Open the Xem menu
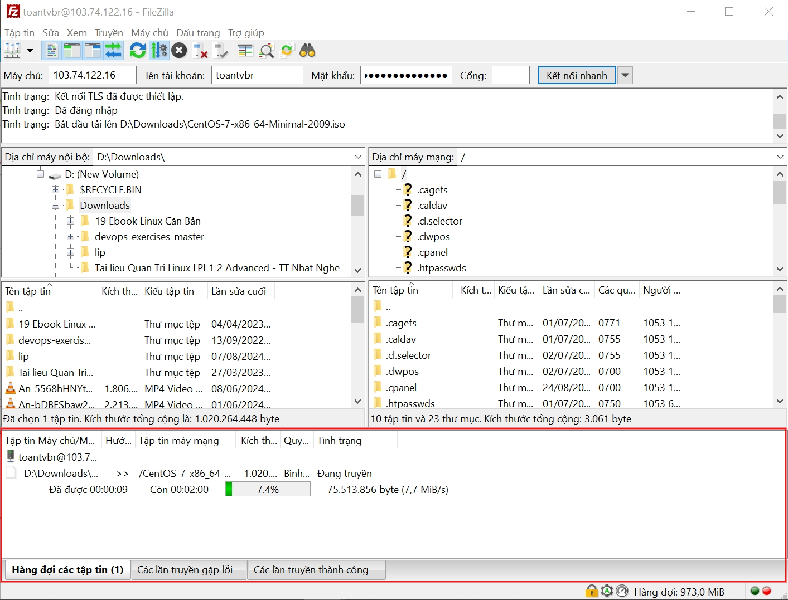This screenshot has height=600, width=788. click(x=77, y=33)
